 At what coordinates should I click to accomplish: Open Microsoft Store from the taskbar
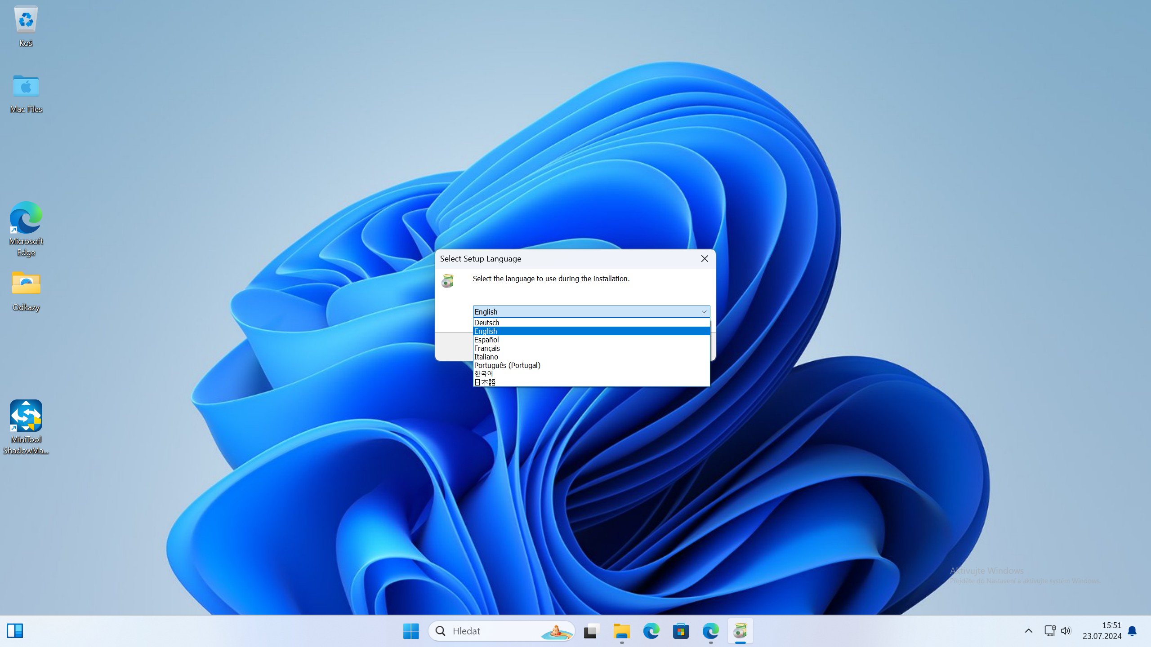[681, 631]
